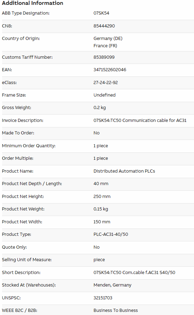Viewport: 194px width, 315px height.
Task: Select the Short Description value text
Action: [x=134, y=272]
